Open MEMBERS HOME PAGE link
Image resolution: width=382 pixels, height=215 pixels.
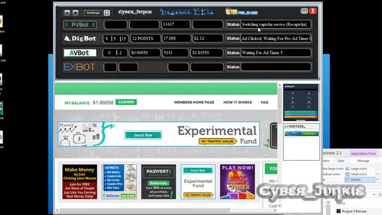point(194,102)
